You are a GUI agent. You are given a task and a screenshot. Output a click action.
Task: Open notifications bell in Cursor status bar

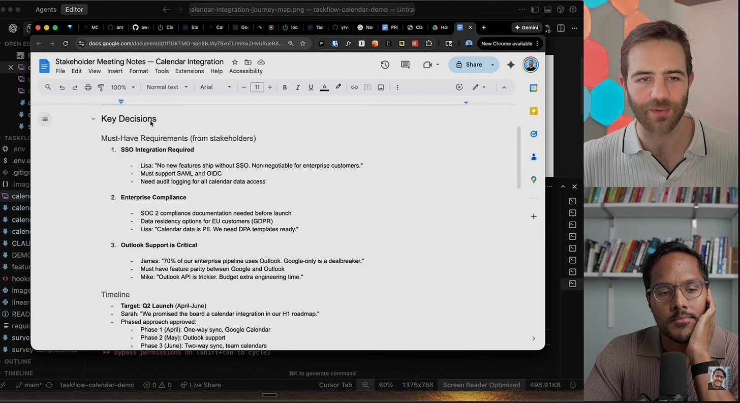click(x=573, y=385)
